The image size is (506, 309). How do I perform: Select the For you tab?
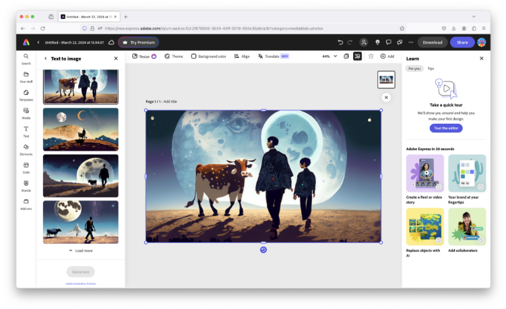coord(414,69)
